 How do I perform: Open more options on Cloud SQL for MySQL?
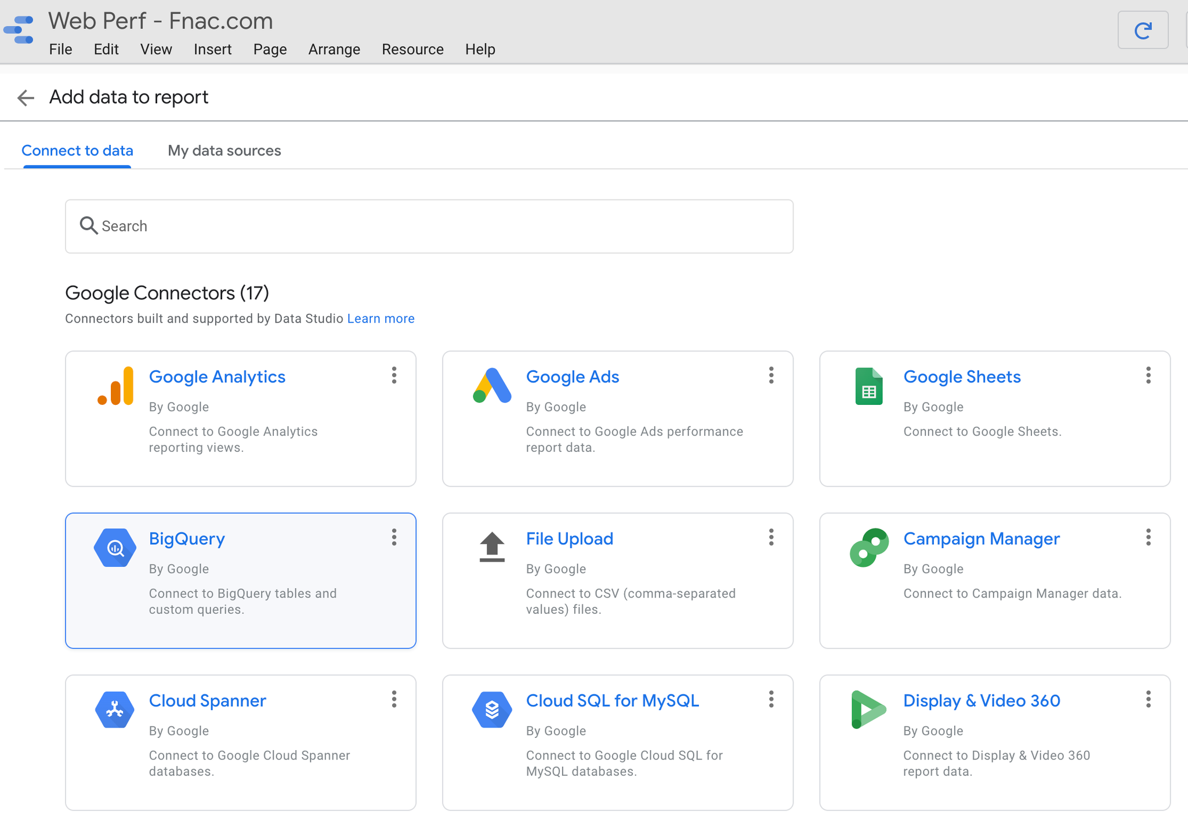click(x=771, y=699)
